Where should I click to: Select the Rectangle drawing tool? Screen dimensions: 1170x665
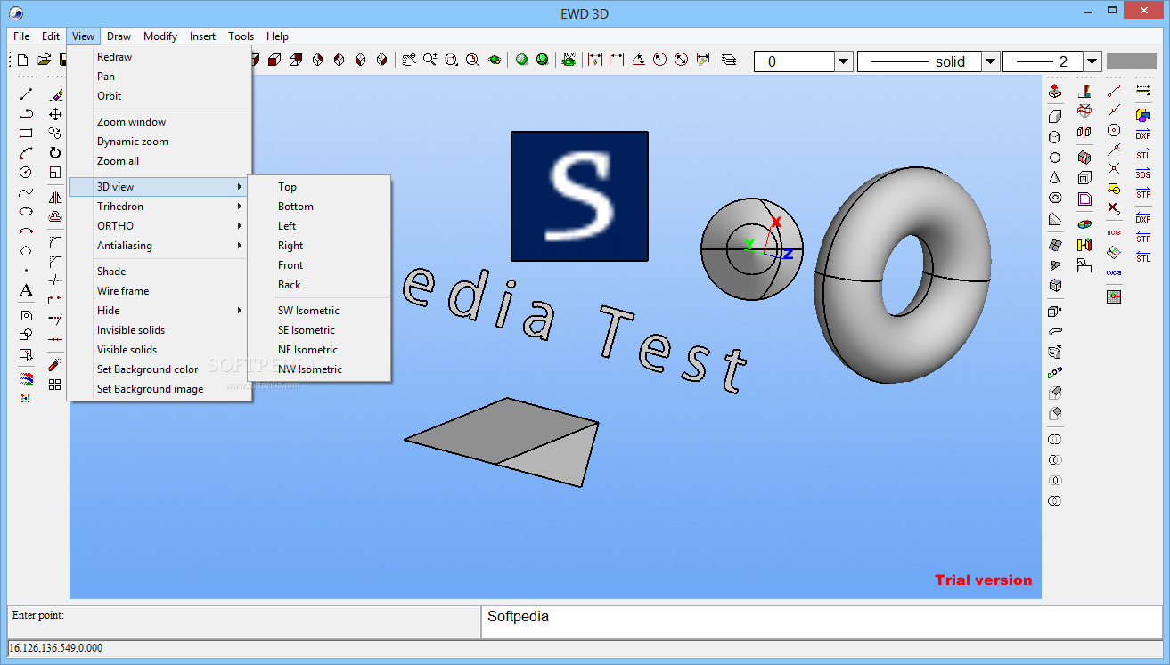coord(26,134)
